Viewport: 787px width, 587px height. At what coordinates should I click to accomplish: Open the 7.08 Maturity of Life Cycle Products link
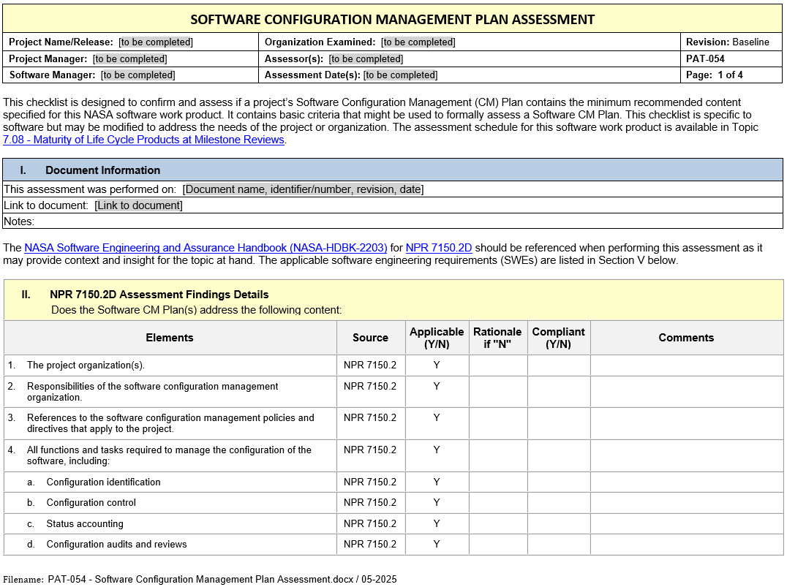[x=143, y=140]
